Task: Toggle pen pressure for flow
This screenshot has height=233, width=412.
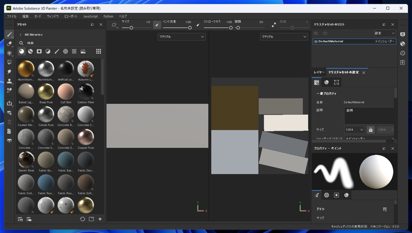Action: point(198,25)
